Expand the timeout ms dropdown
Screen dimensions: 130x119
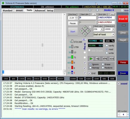[x=113, y=29]
